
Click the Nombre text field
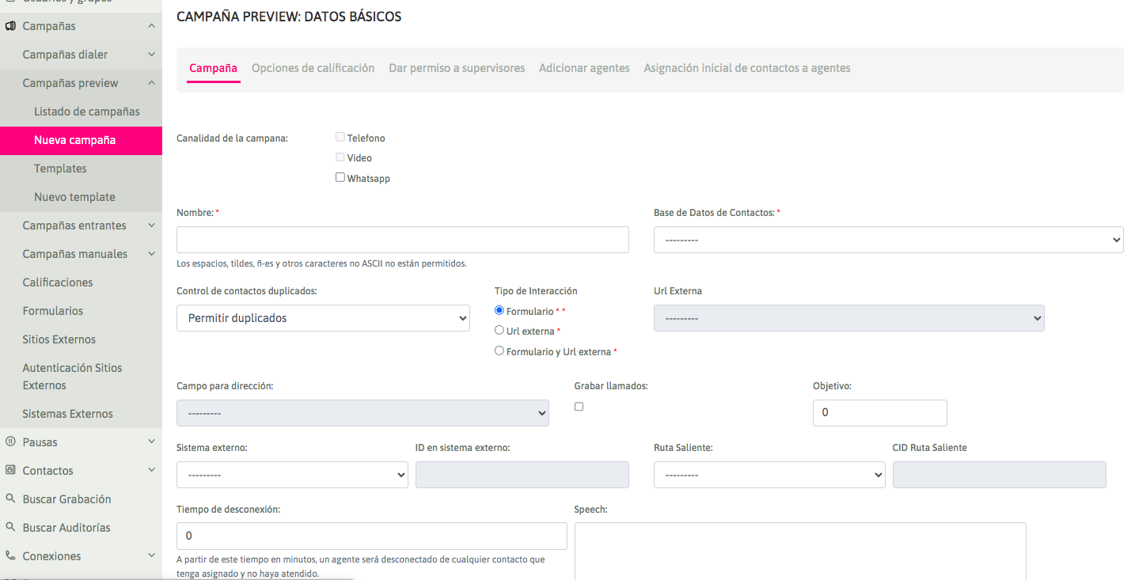(402, 240)
